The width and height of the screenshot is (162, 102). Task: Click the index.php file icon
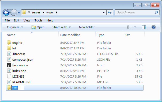tap(9, 71)
